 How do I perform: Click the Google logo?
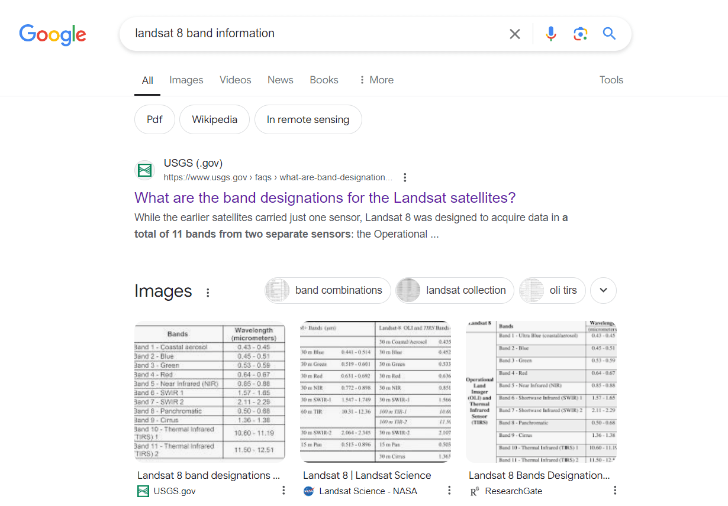pos(53,34)
